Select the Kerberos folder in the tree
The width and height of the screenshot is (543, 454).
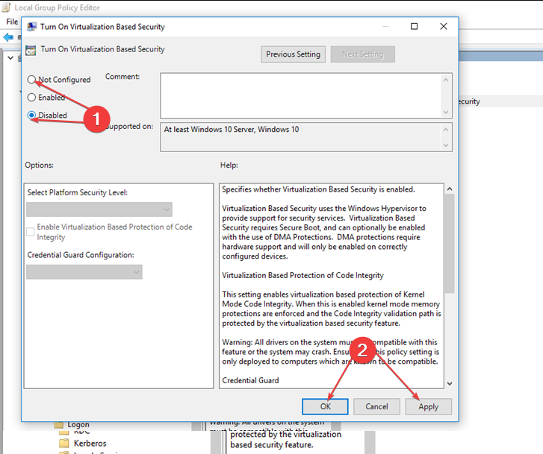click(90, 444)
